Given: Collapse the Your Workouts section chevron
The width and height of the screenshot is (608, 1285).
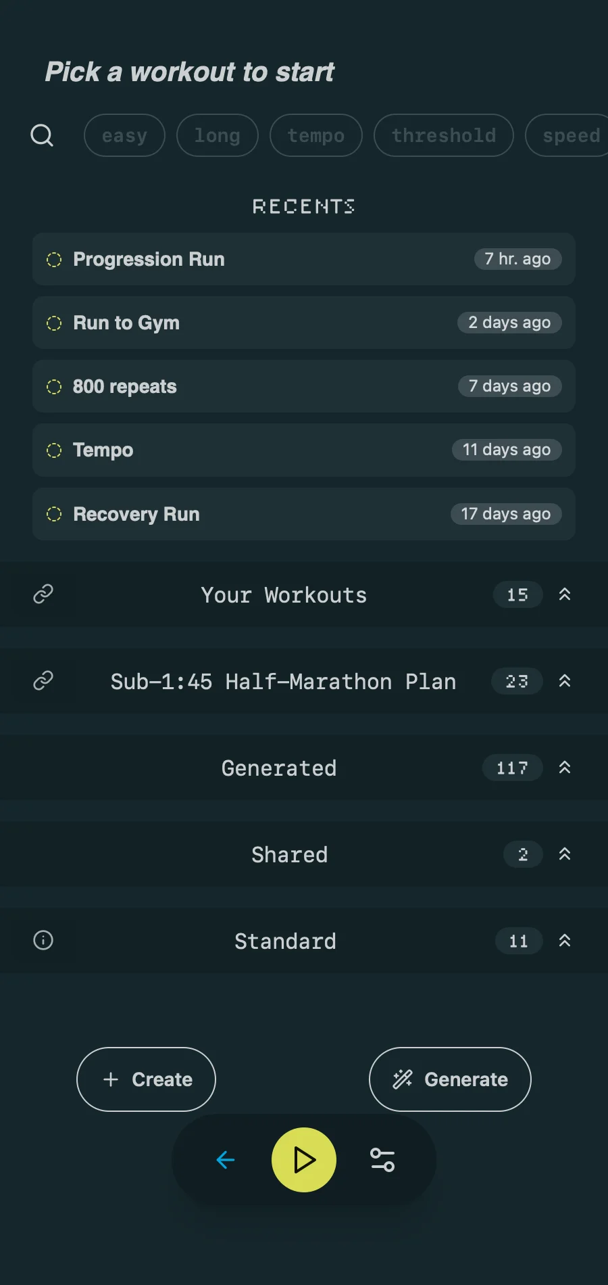Looking at the screenshot, I should pyautogui.click(x=565, y=594).
